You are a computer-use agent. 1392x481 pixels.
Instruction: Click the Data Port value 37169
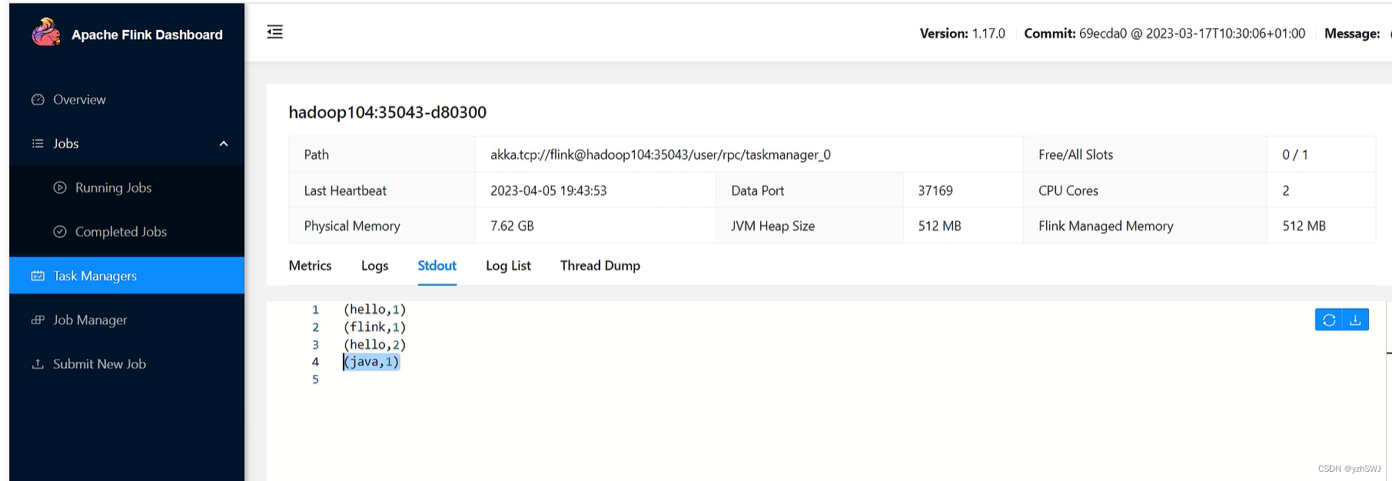click(935, 191)
